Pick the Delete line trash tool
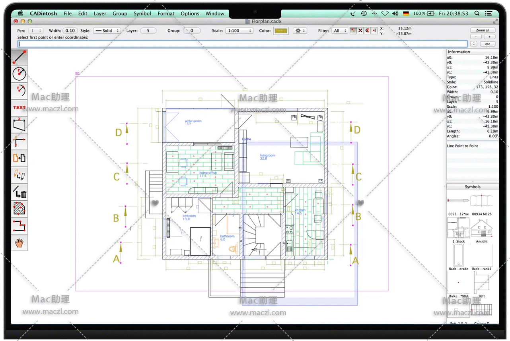Viewport: 510px width, 341px height. point(19,192)
